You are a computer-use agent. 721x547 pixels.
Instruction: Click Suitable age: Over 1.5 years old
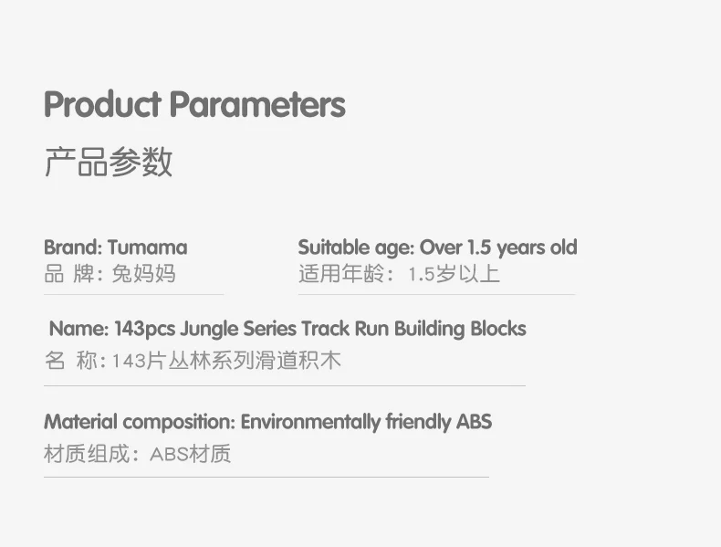coord(438,247)
